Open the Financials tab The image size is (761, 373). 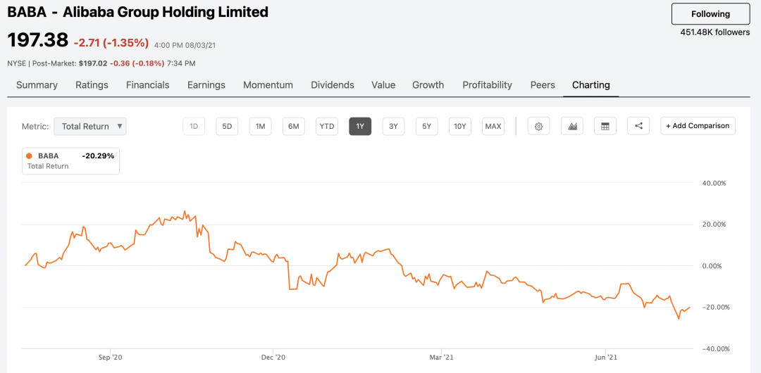(148, 85)
